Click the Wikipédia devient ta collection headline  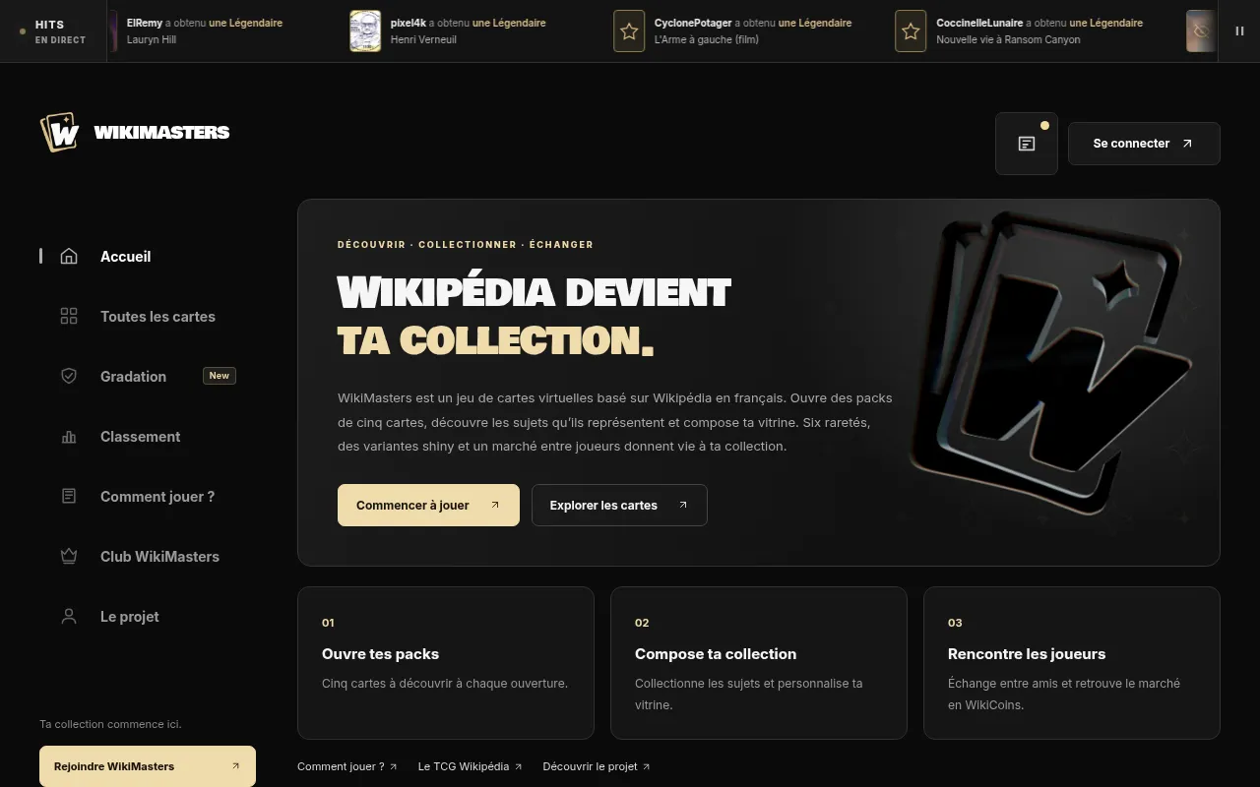point(534,316)
